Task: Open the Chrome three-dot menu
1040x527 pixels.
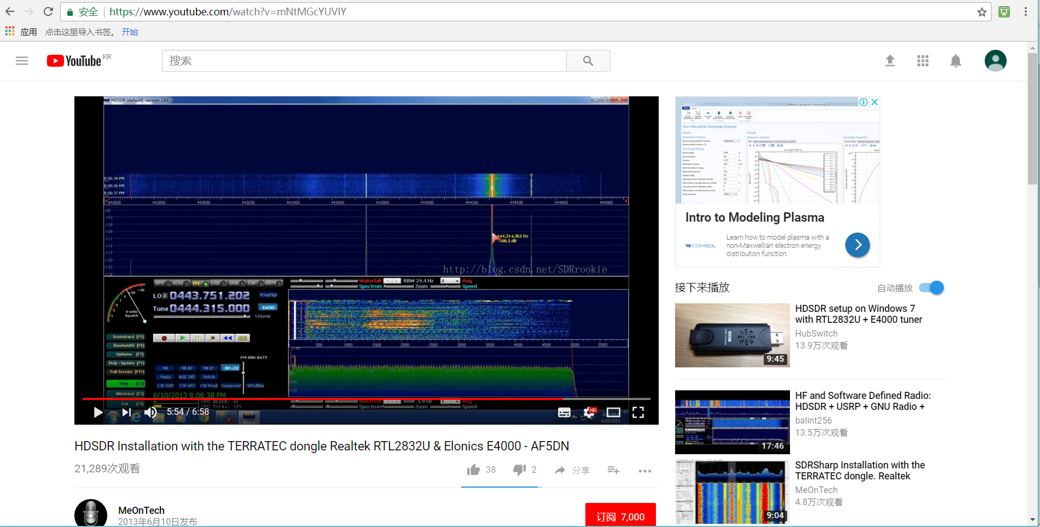Action: coord(1026,11)
